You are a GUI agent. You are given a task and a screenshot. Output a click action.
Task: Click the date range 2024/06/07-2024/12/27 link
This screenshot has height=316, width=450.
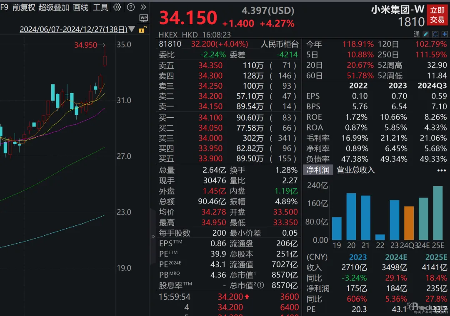73,29
